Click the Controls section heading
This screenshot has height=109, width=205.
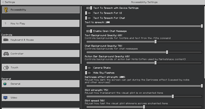[x=7, y=35]
